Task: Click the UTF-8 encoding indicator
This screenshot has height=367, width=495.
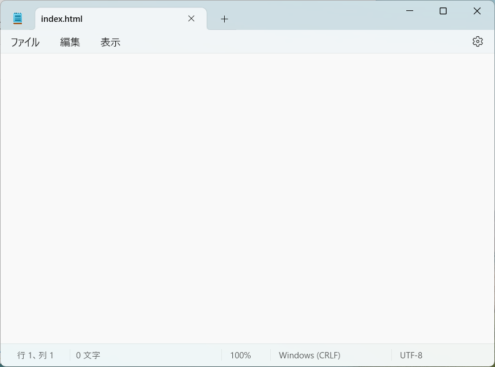Action: coord(410,355)
